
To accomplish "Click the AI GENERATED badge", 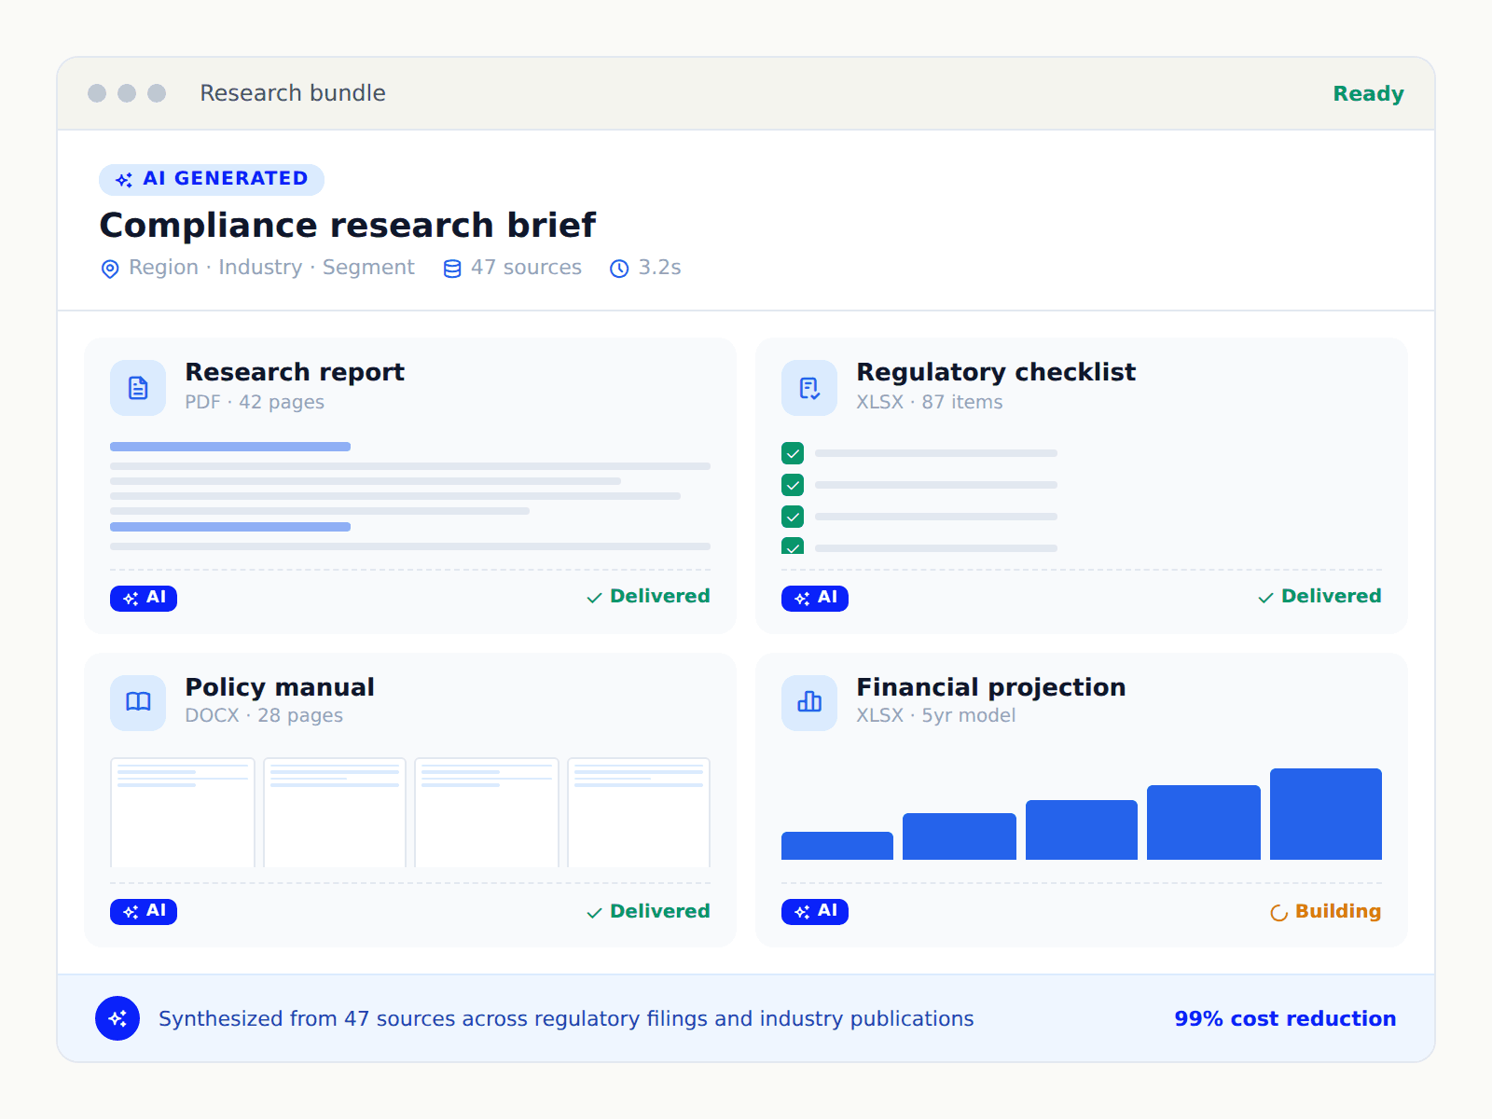I will pyautogui.click(x=212, y=179).
